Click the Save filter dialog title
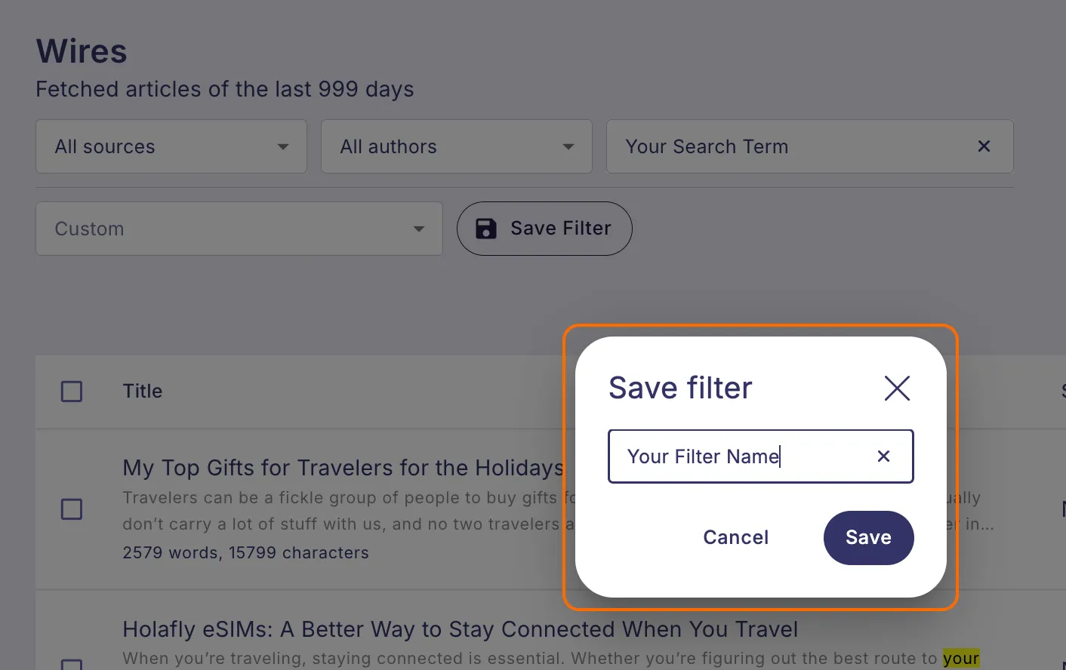Screen dimensions: 1066x670 click(680, 388)
